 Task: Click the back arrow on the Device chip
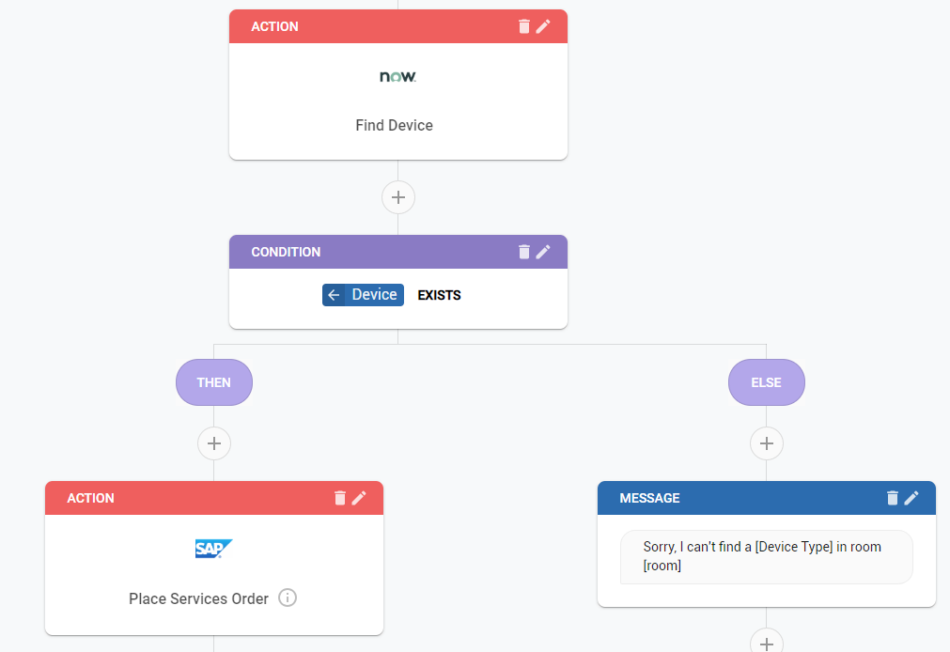click(x=335, y=294)
